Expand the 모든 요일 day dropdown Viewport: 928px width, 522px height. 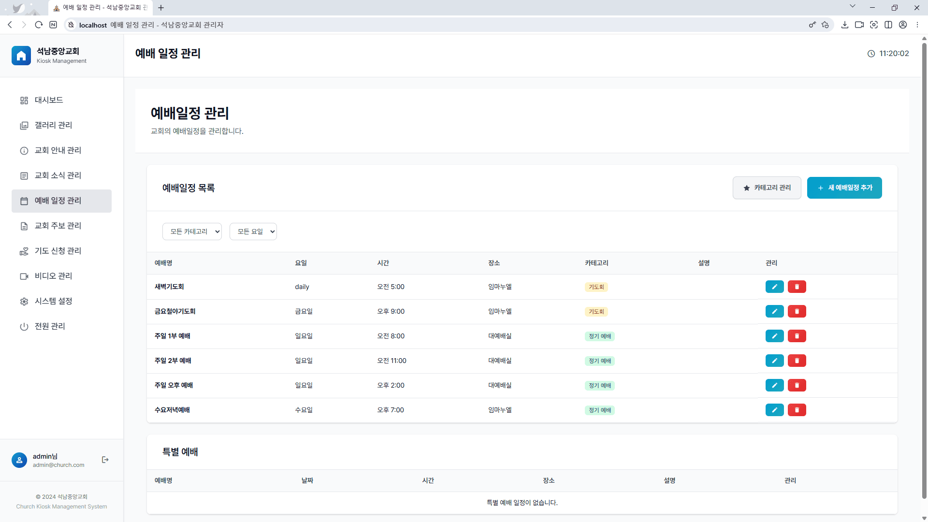[x=253, y=232]
